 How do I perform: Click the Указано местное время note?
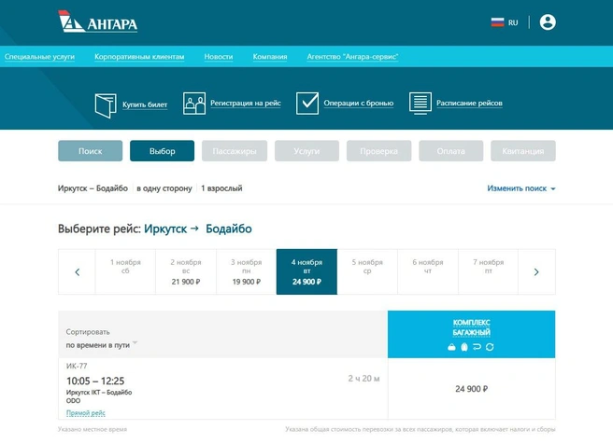click(93, 429)
